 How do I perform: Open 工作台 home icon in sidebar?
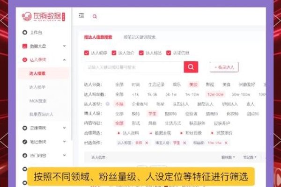(x=25, y=32)
